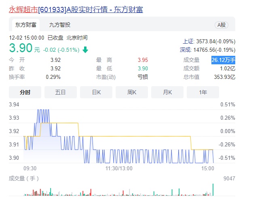Select the 月K chart view
268x199 pixels.
click(167, 92)
